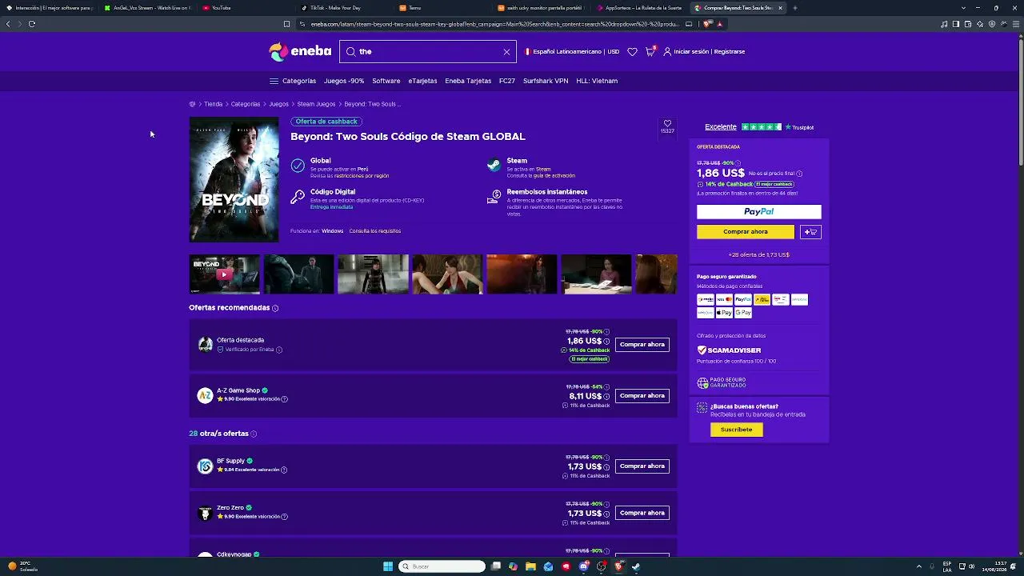Image resolution: width=1024 pixels, height=576 pixels.
Task: Click the taskbar Buscar search box
Action: tap(442, 566)
